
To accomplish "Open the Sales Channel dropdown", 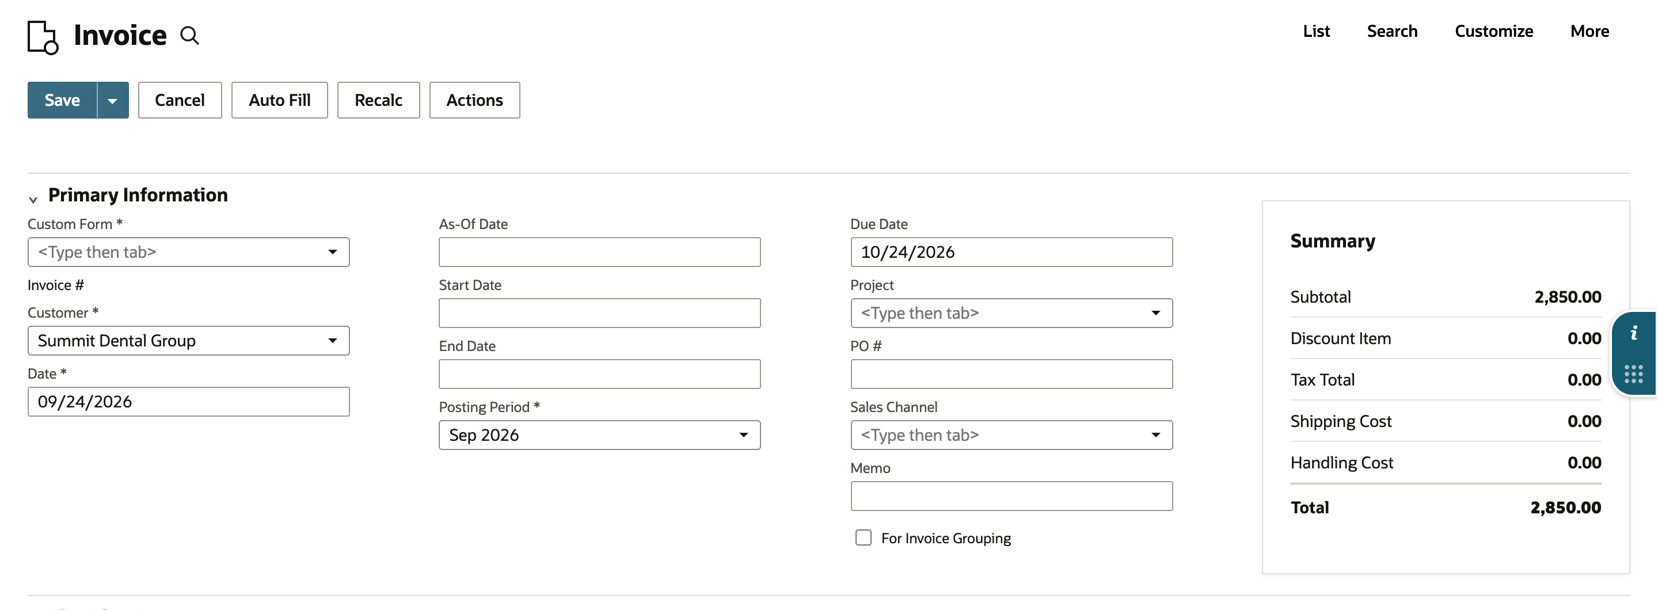I will coord(1011,435).
